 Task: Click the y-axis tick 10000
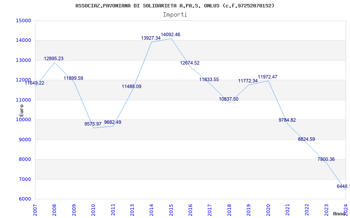click(x=23, y=119)
